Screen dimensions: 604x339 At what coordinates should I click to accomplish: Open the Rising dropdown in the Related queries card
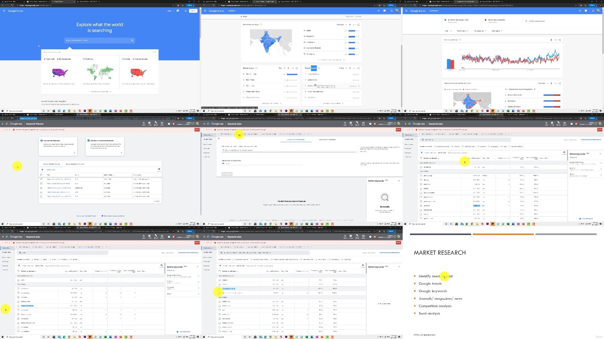pos(343,68)
